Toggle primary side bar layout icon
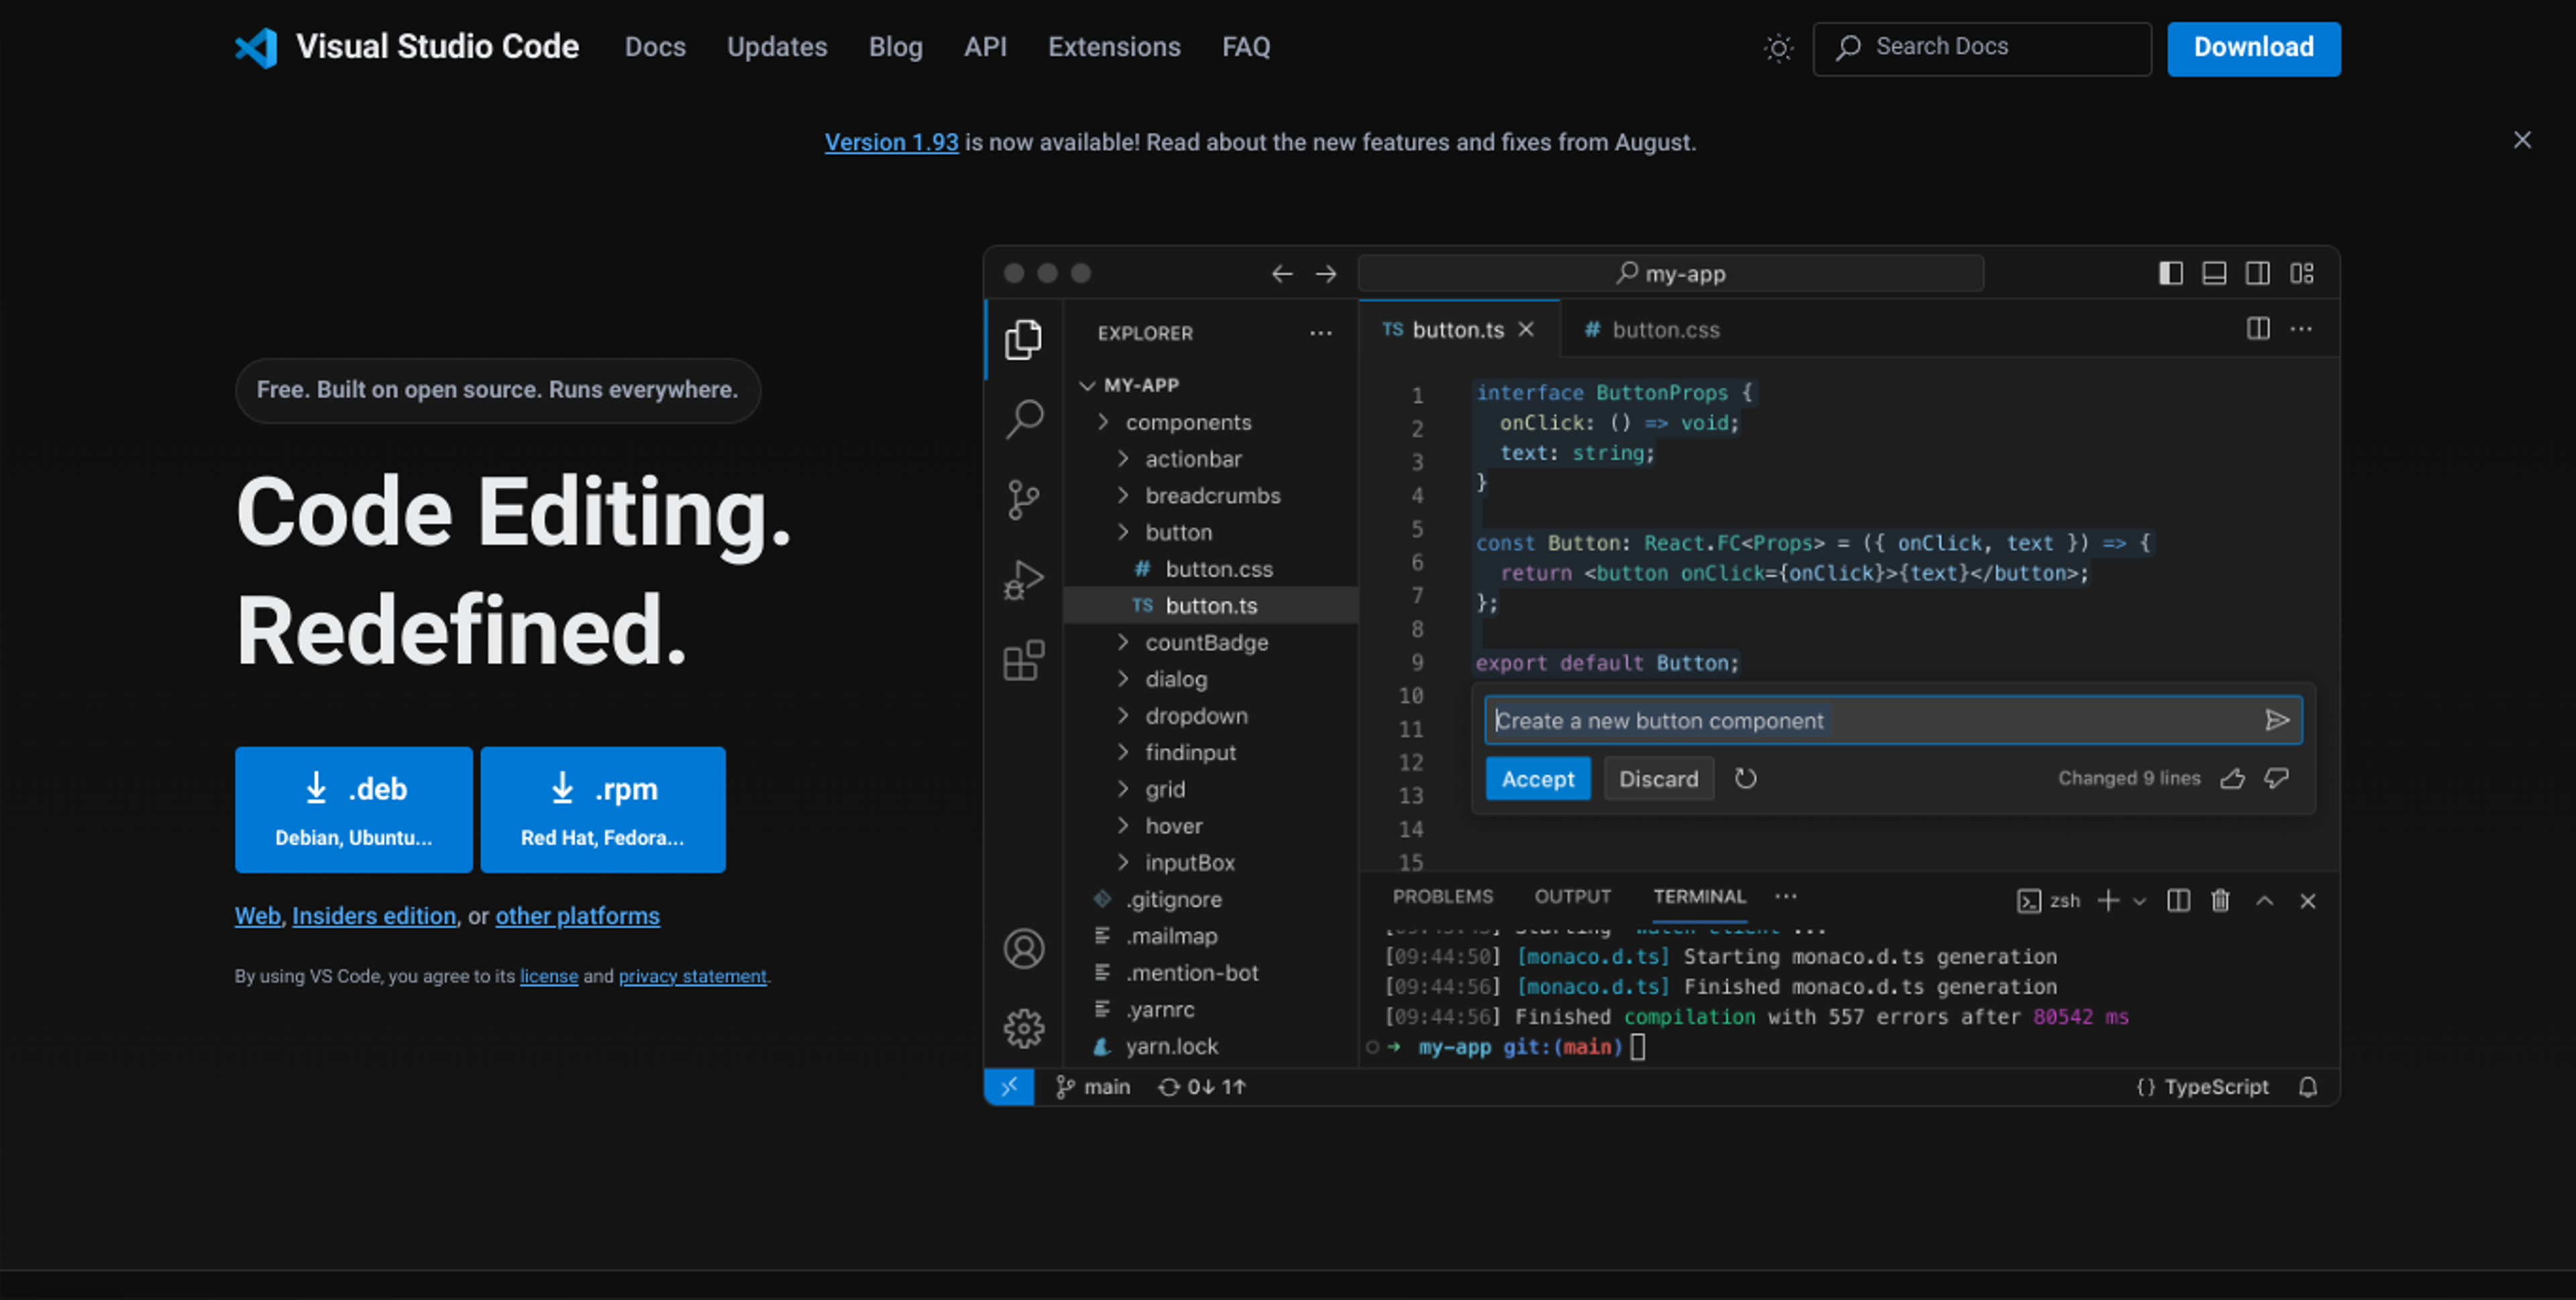This screenshot has height=1300, width=2576. click(2170, 273)
